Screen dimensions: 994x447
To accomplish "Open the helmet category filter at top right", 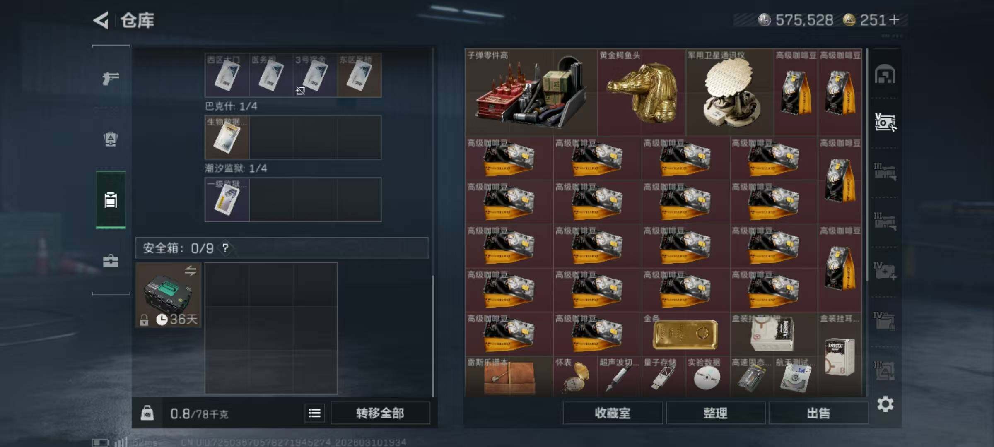I will 885,74.
